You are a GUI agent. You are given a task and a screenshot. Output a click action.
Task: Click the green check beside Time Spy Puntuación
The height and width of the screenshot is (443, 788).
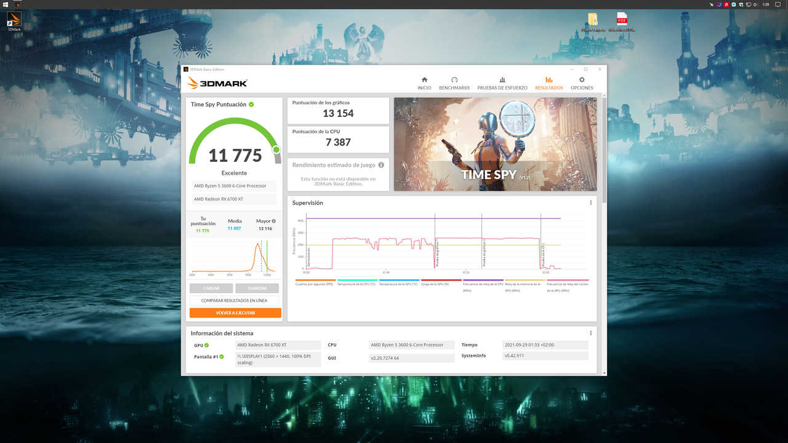(x=251, y=105)
